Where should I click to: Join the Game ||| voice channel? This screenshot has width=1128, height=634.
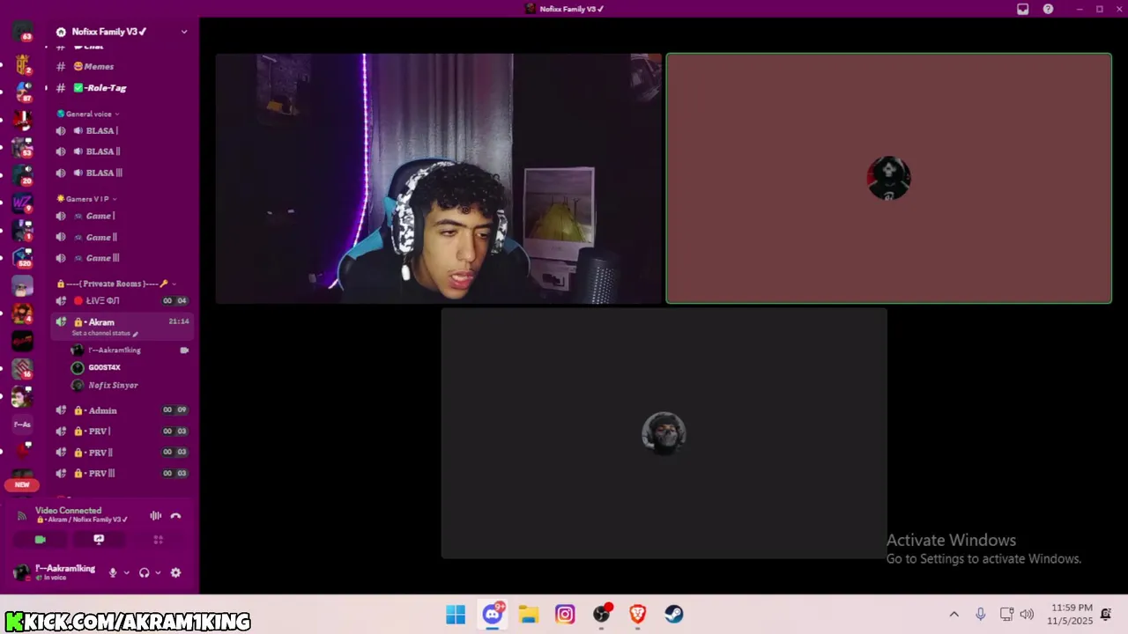[x=122, y=258]
